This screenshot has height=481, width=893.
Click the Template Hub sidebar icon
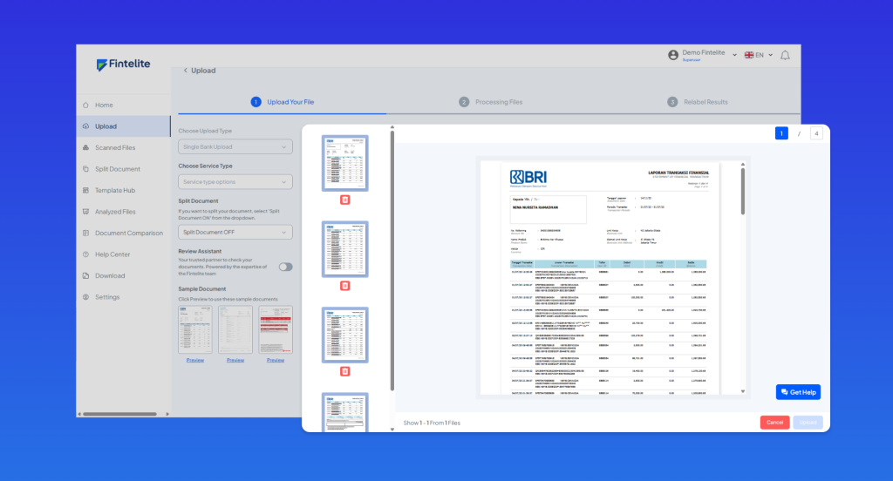(85, 190)
